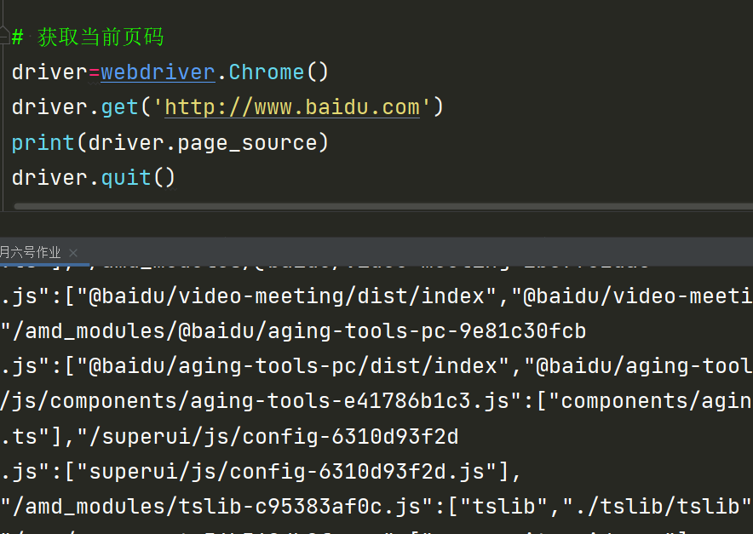Click the get method in driver.get
The height and width of the screenshot is (534, 753).
coord(119,107)
